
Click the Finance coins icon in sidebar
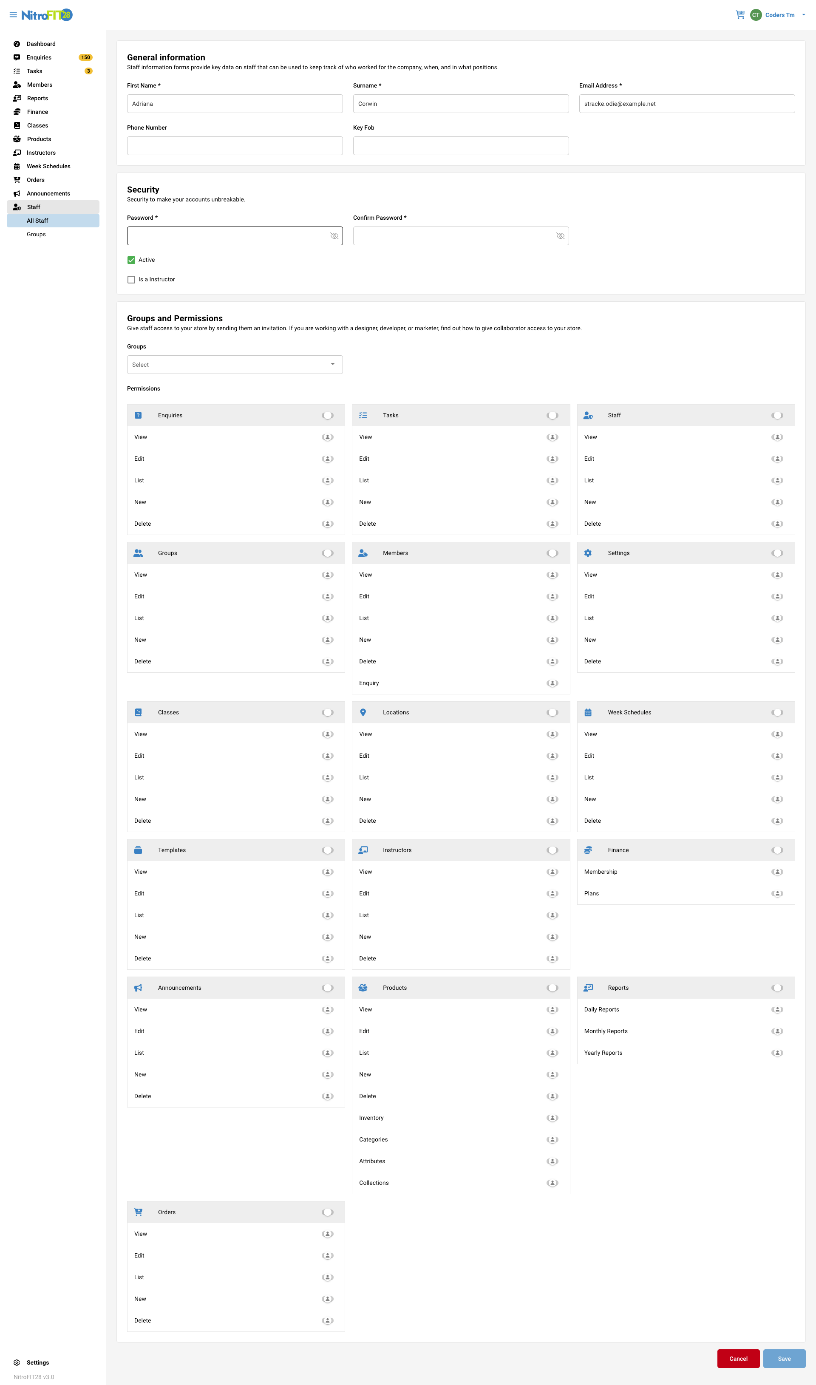[17, 112]
